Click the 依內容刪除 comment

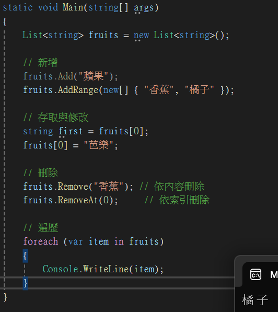click(172, 187)
